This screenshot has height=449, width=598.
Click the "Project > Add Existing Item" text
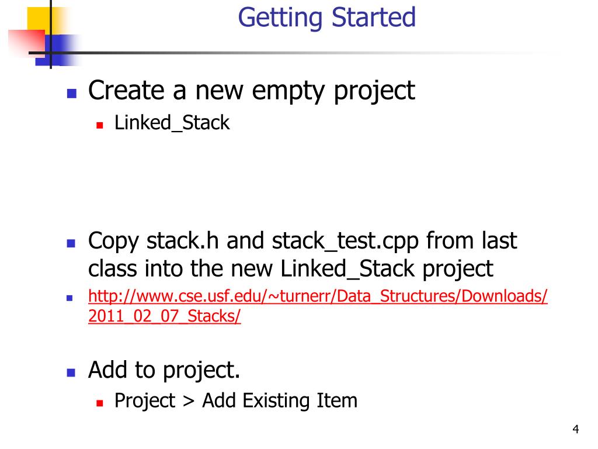pyautogui.click(x=236, y=401)
